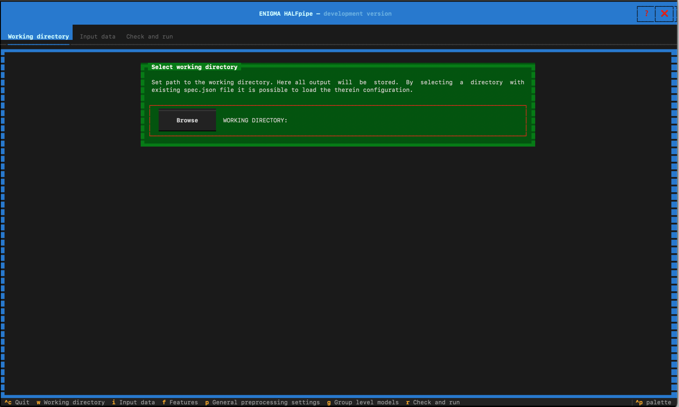Click the ENIGMA HALFpipe title text
Viewport: 679px width, 407px height.
pyautogui.click(x=286, y=14)
